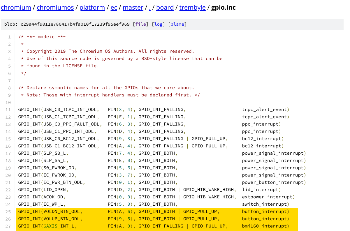350x231 pixels.
Task: Select line number 13
Action: coord(8,124)
